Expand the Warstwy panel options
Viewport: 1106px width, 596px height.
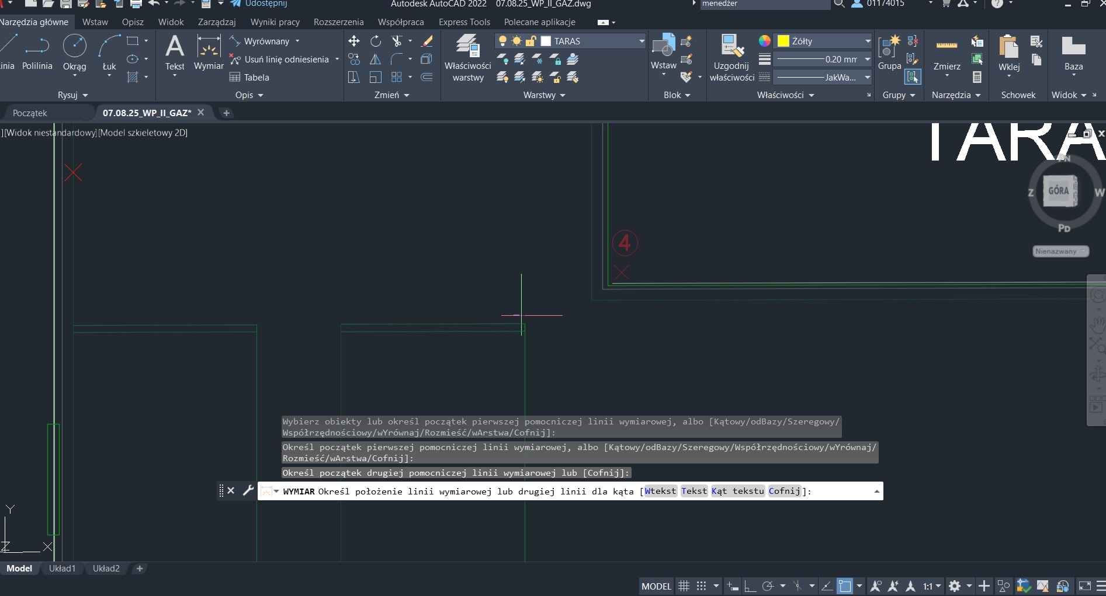click(562, 95)
